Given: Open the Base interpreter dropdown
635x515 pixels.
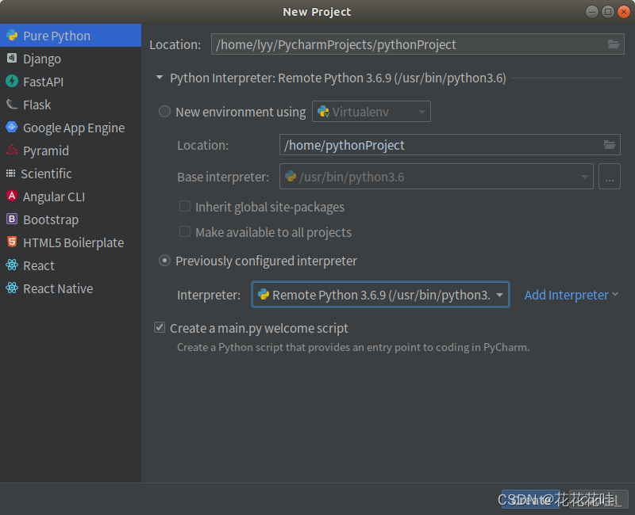Looking at the screenshot, I should pyautogui.click(x=437, y=177).
